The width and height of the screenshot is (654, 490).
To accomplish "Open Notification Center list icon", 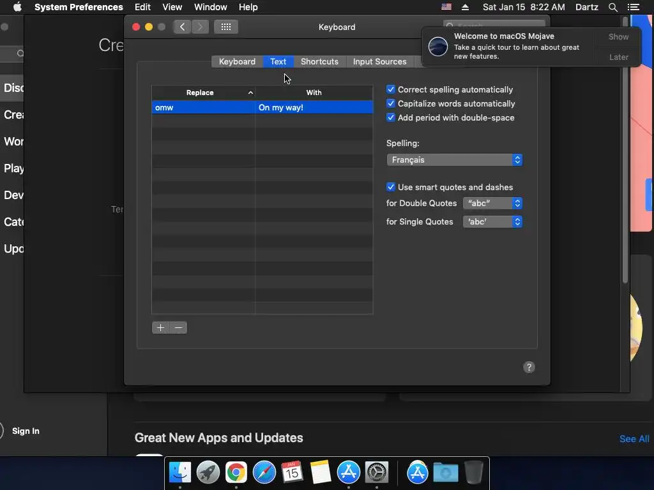I will (633, 7).
